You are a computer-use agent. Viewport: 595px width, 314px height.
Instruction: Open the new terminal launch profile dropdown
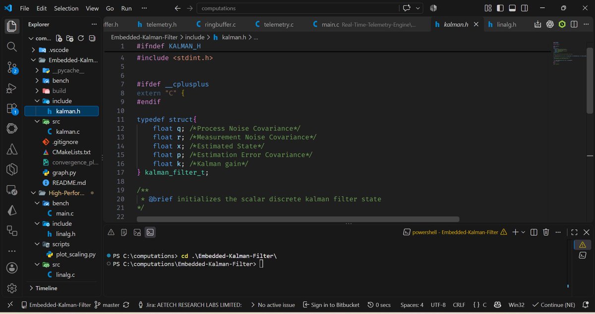point(524,232)
